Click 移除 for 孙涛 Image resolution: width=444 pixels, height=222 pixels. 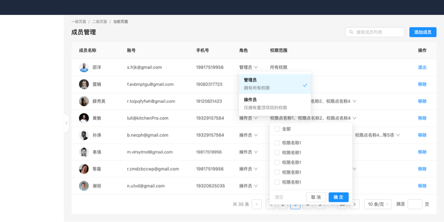click(422, 135)
